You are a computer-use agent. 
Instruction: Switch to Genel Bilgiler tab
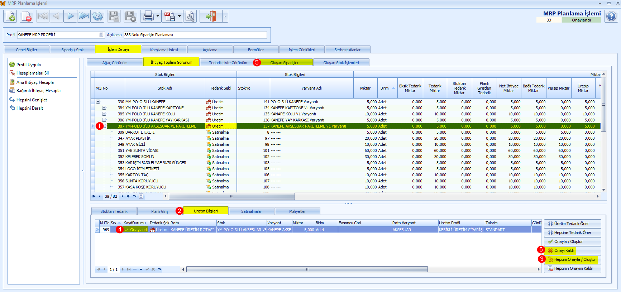27,50
